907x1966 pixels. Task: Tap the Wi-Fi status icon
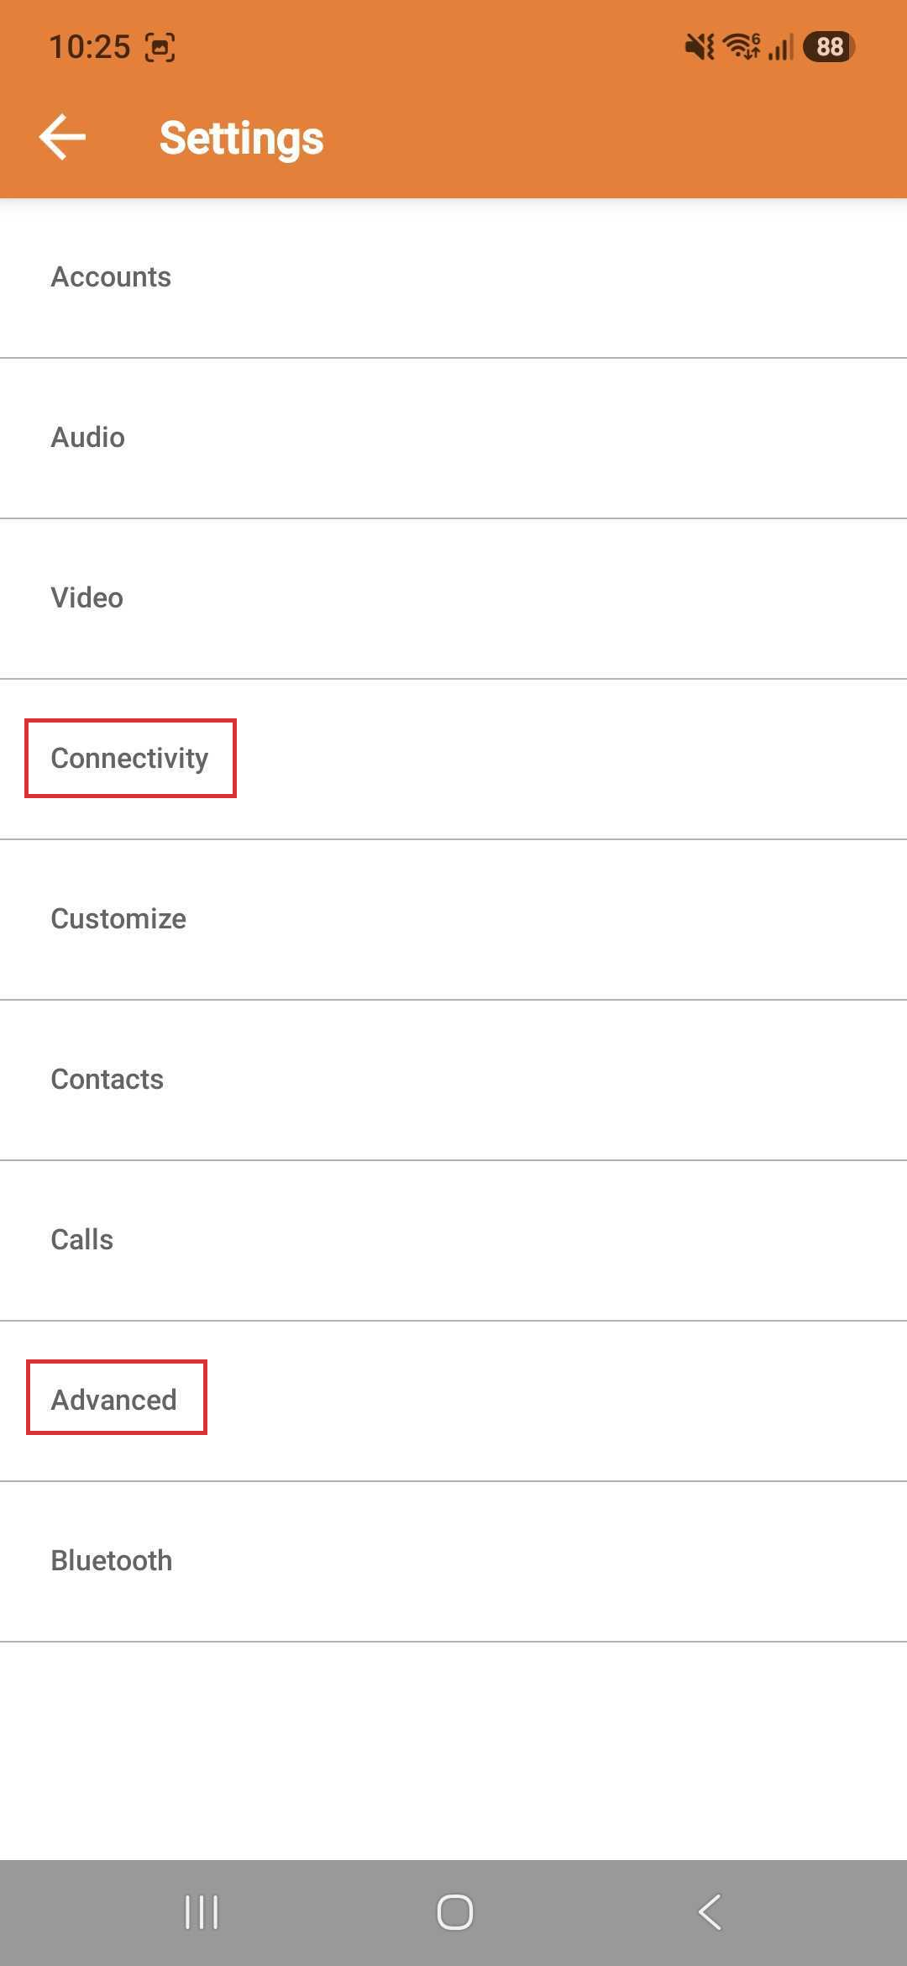742,46
